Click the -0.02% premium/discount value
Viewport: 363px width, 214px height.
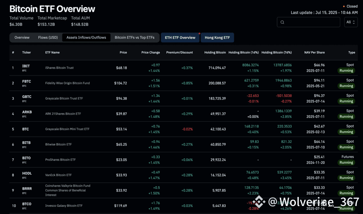187,129
